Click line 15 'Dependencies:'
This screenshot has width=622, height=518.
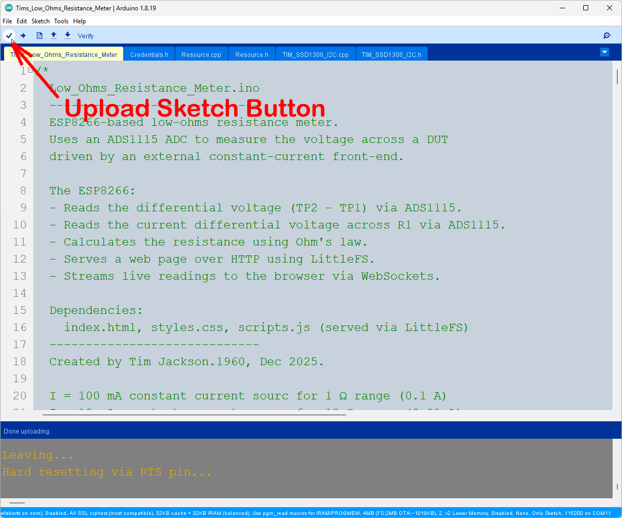[x=96, y=310]
